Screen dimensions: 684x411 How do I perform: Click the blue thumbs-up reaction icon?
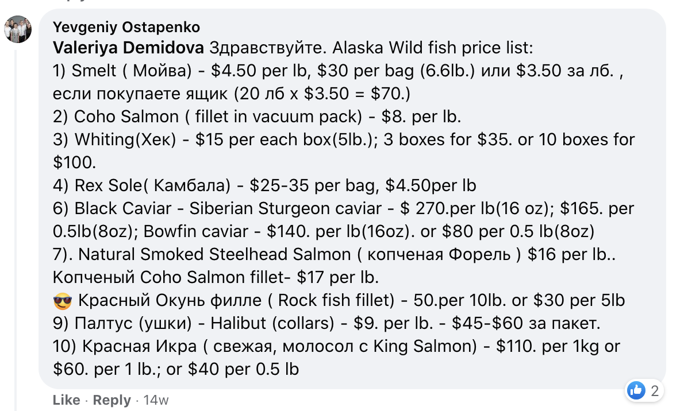coord(636,390)
